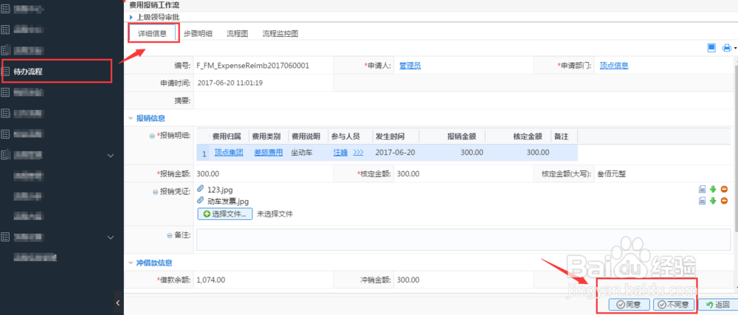Collapse the 报销凭证 minus toggle
Screen dimensions: 738x315
coord(155,191)
